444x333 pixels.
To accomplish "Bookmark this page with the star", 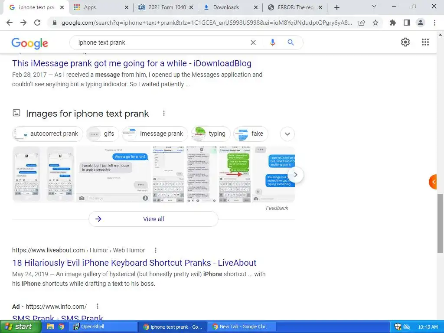I will 375,23.
